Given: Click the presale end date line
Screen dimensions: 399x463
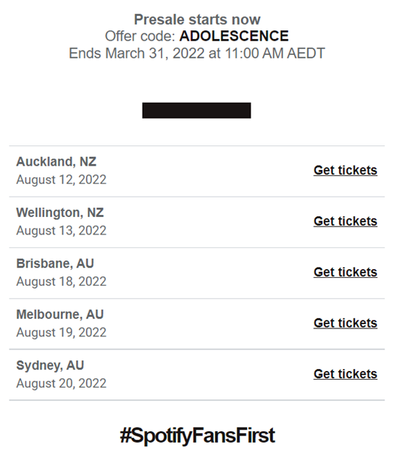Looking at the screenshot, I should tap(197, 54).
